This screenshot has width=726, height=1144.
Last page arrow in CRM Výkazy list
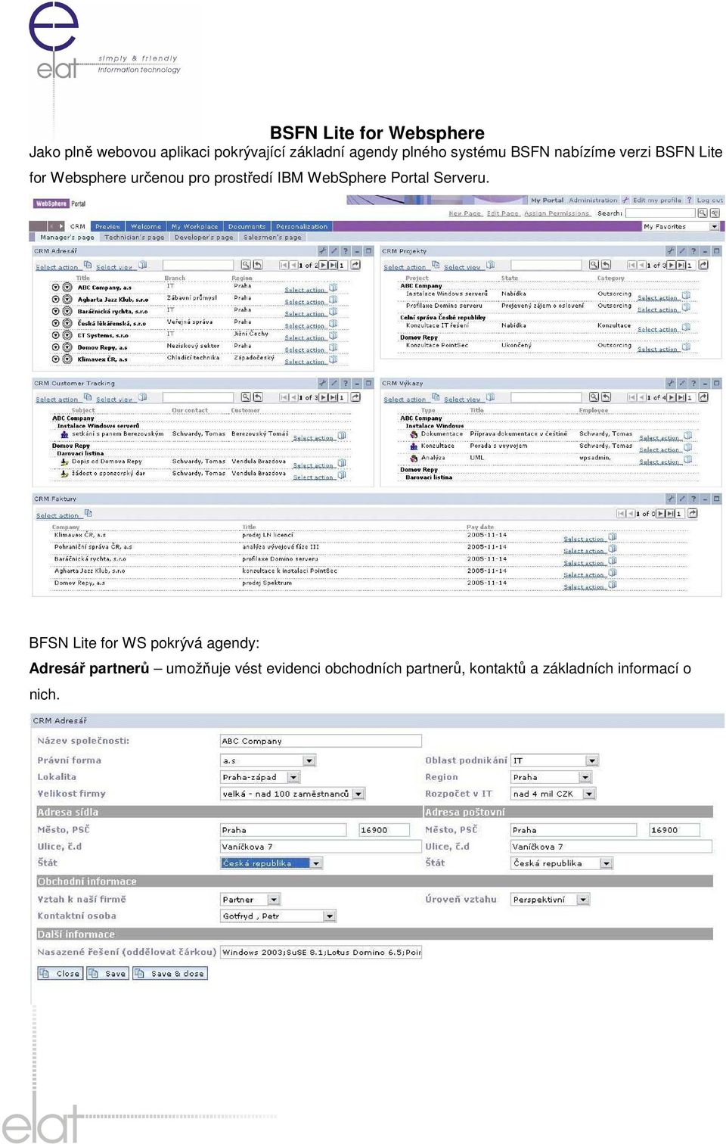(x=681, y=398)
